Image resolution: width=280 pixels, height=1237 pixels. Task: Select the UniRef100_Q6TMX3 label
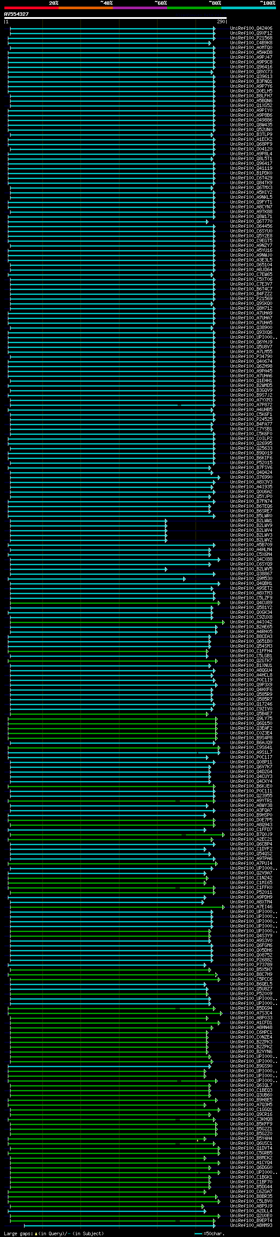[251, 187]
